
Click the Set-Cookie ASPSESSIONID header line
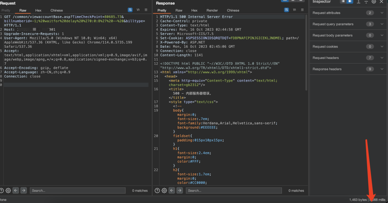(x=229, y=38)
